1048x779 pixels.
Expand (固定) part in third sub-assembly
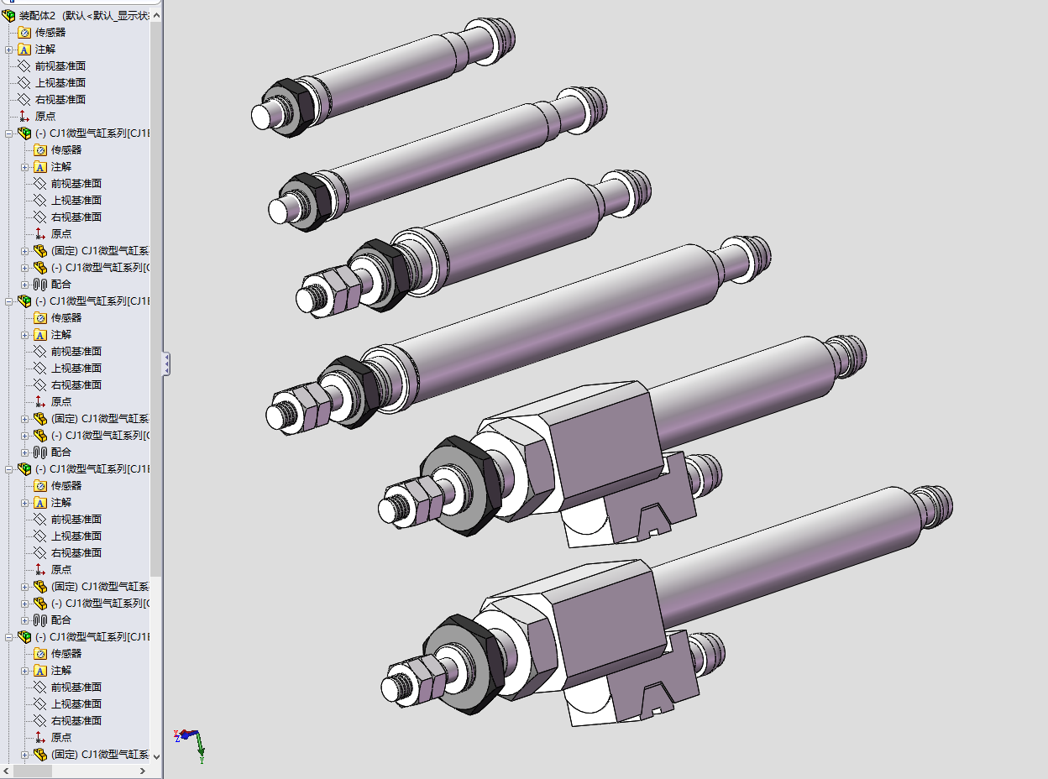point(24,587)
